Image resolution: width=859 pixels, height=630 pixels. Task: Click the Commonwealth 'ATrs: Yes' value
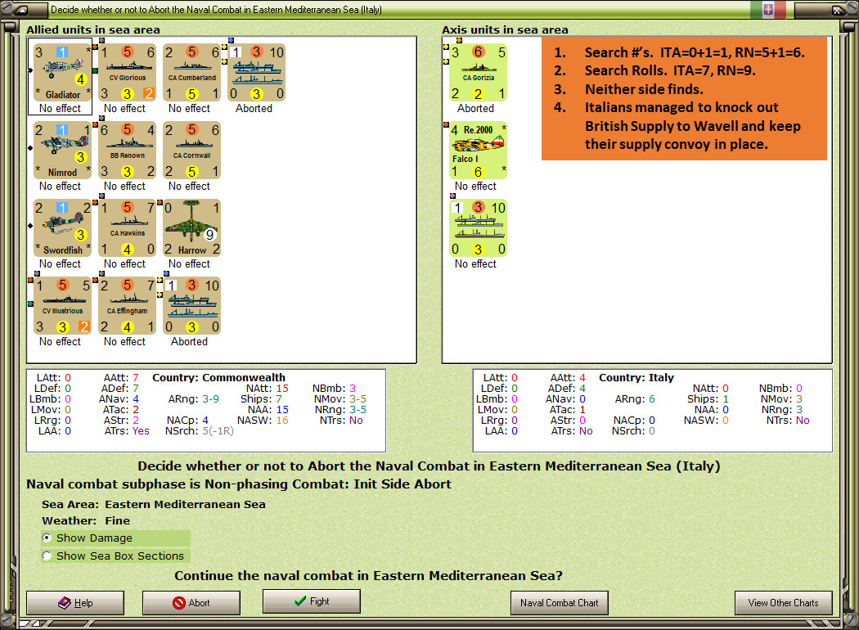127,431
